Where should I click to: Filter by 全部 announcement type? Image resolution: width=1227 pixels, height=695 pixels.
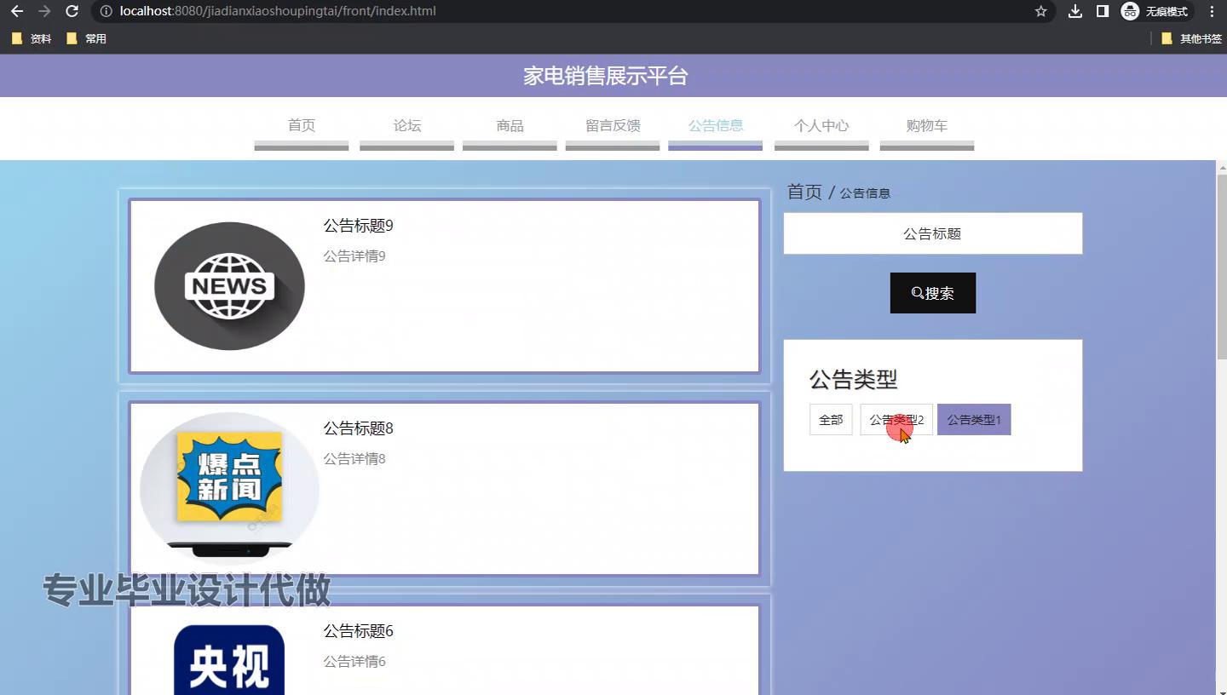pyautogui.click(x=831, y=420)
